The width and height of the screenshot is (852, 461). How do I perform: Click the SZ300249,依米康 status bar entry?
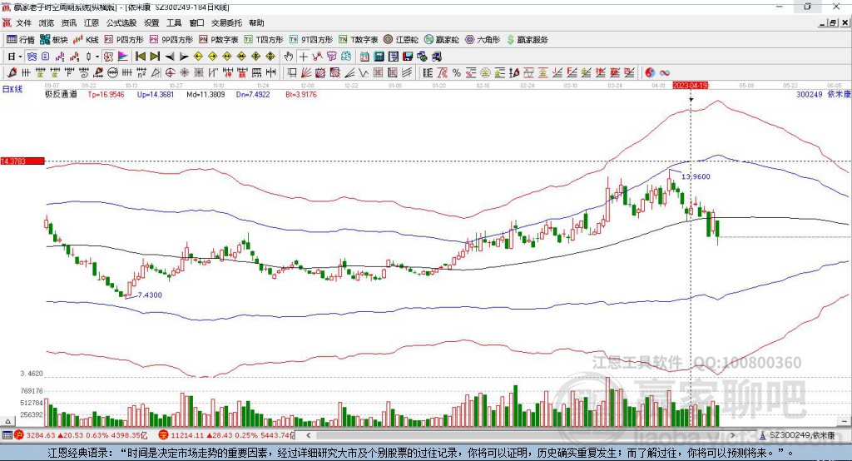point(803,435)
